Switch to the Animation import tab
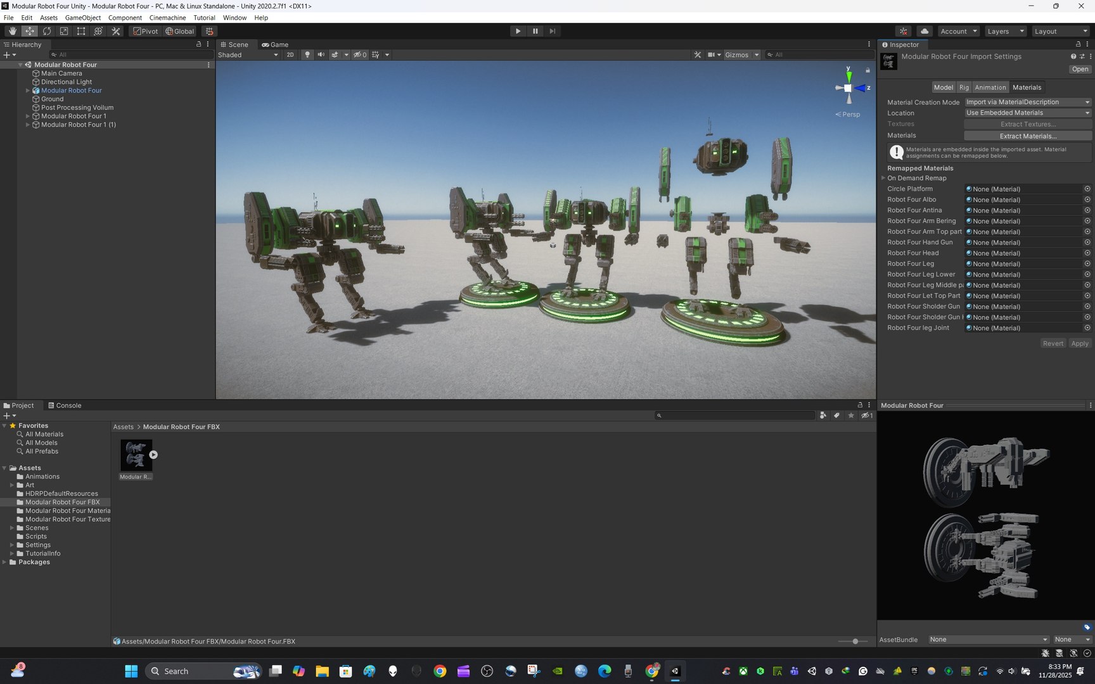Image resolution: width=1095 pixels, height=684 pixels. tap(990, 87)
